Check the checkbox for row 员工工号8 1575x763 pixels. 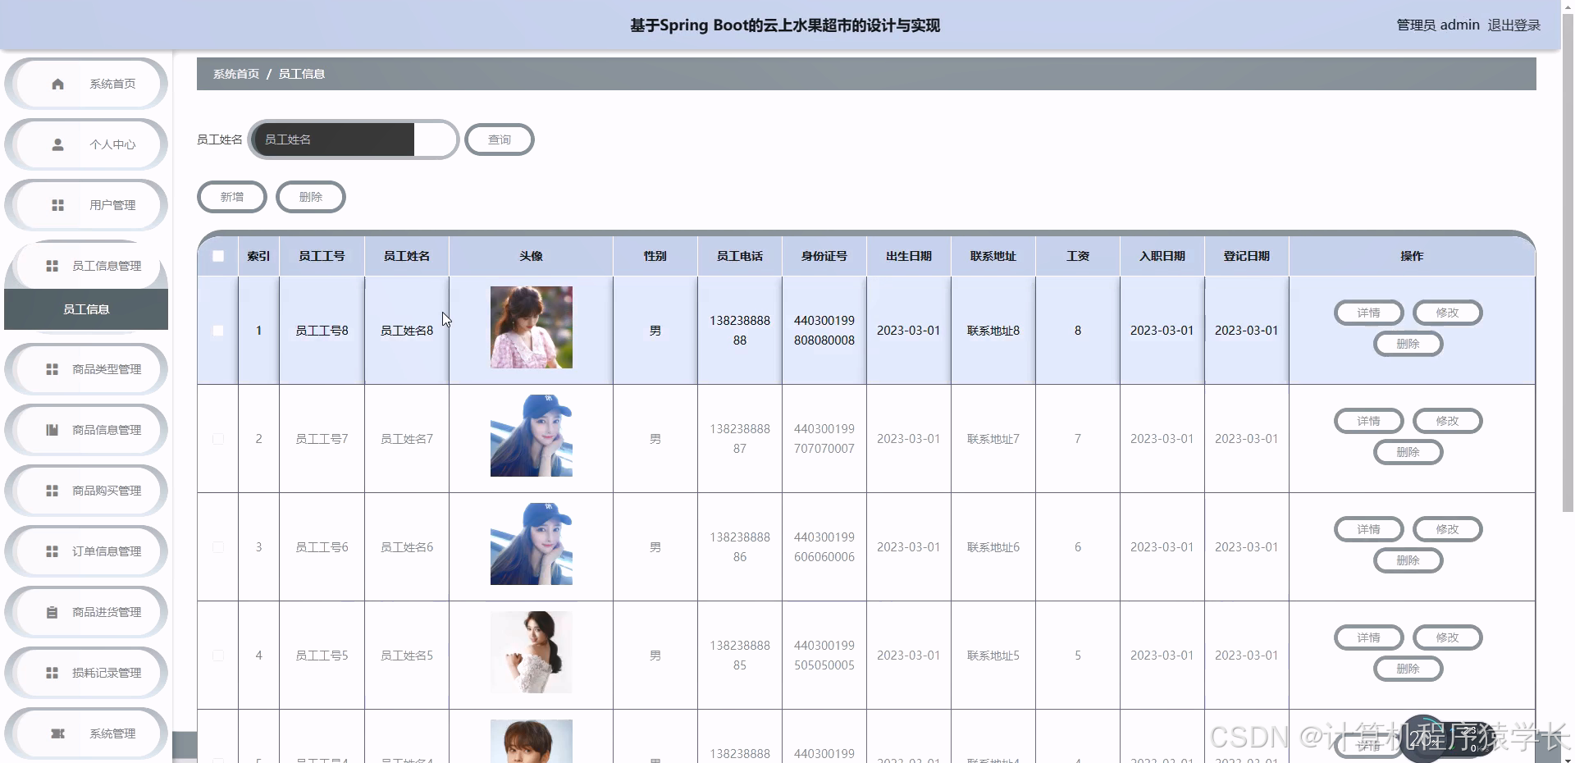(218, 331)
